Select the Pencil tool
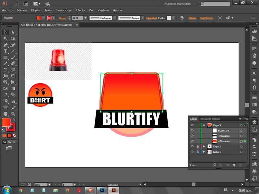This screenshot has width=259, height=194. (6, 63)
